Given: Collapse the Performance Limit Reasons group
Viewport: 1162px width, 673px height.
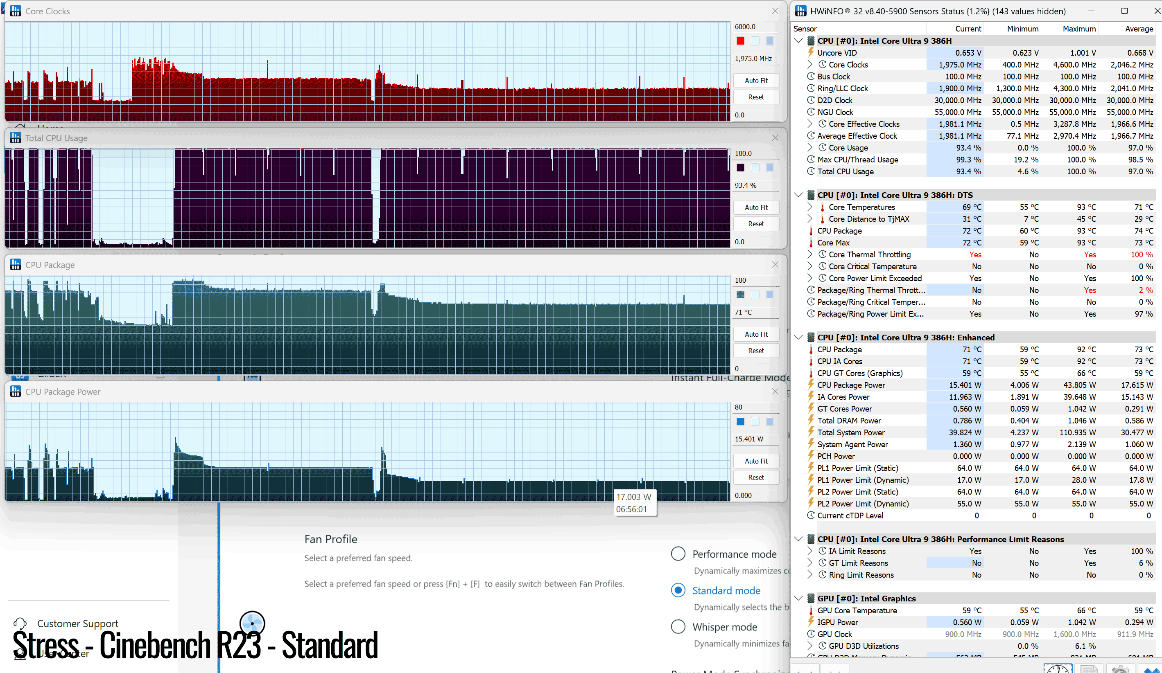Looking at the screenshot, I should pyautogui.click(x=799, y=539).
